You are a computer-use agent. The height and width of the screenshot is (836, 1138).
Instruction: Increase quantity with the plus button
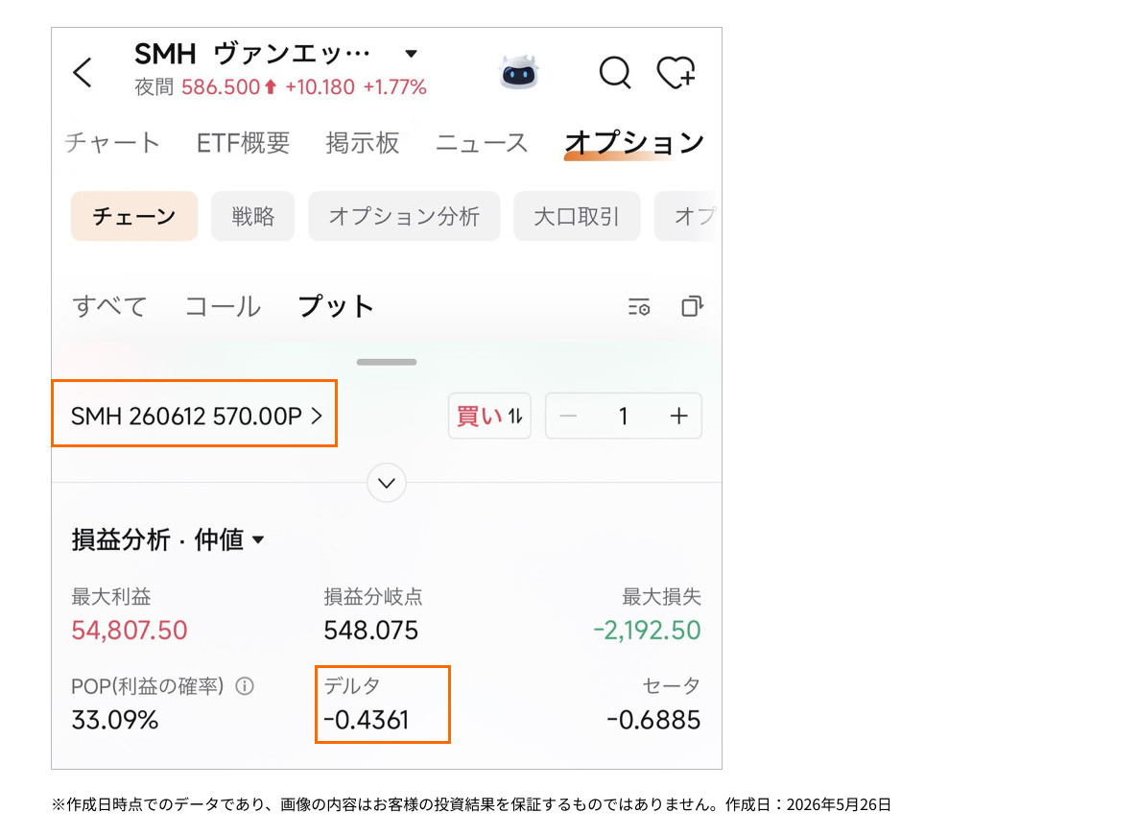pos(678,416)
